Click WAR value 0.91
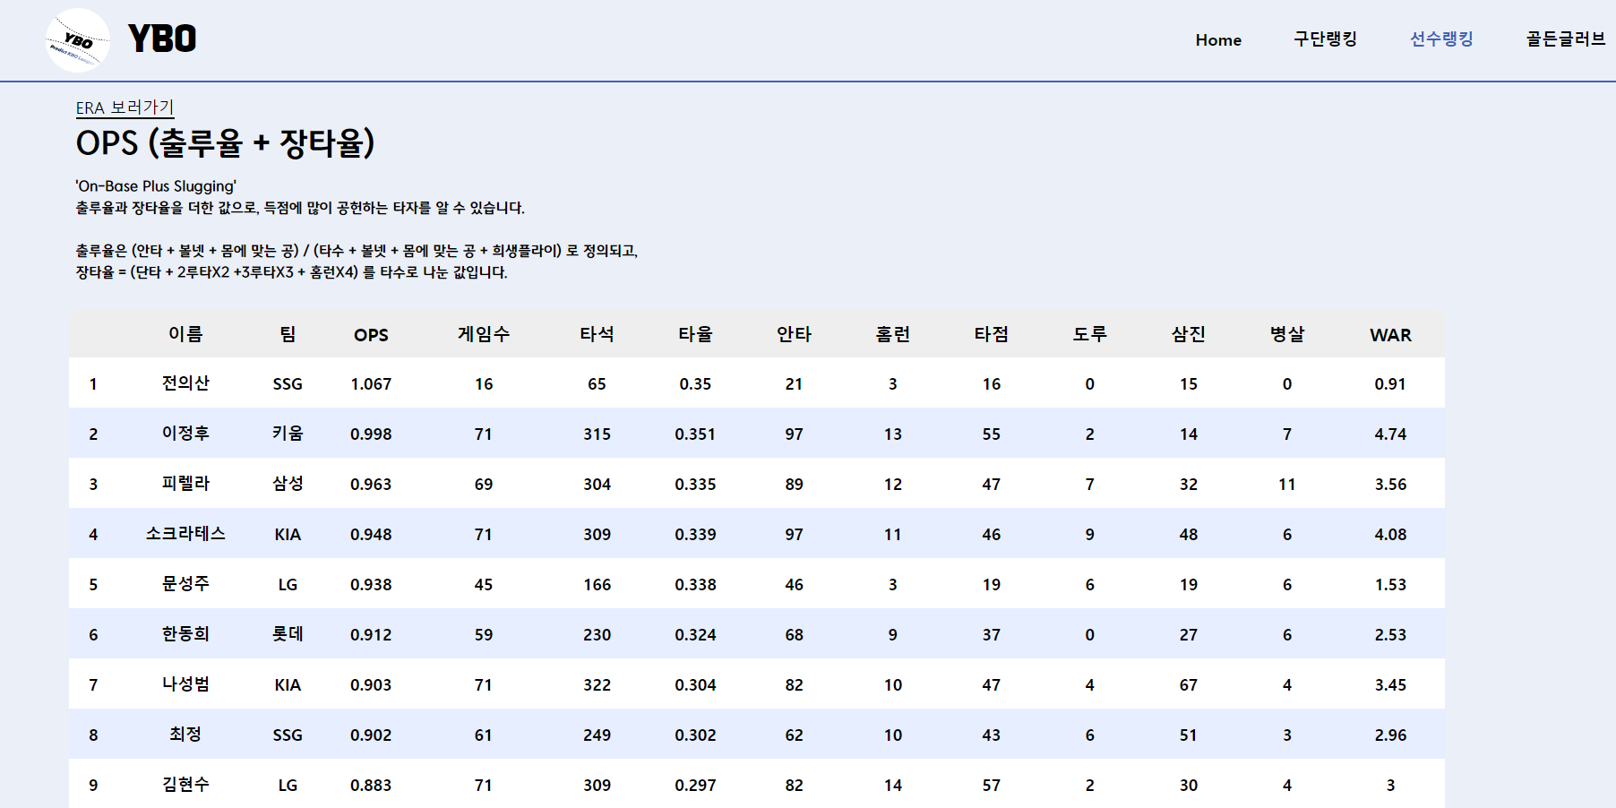The width and height of the screenshot is (1616, 808). [x=1390, y=384]
